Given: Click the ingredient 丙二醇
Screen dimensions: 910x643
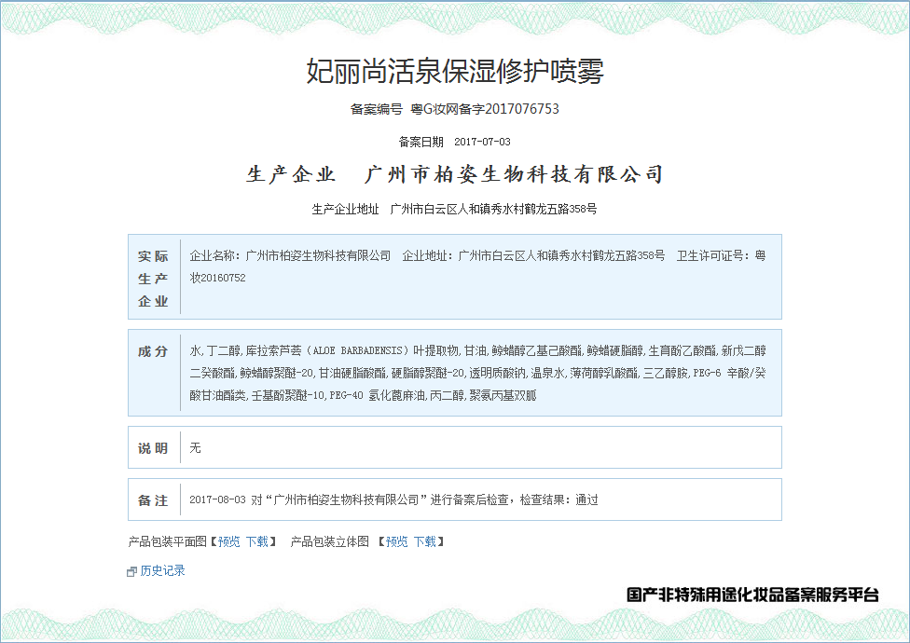Looking at the screenshot, I should pyautogui.click(x=447, y=395).
